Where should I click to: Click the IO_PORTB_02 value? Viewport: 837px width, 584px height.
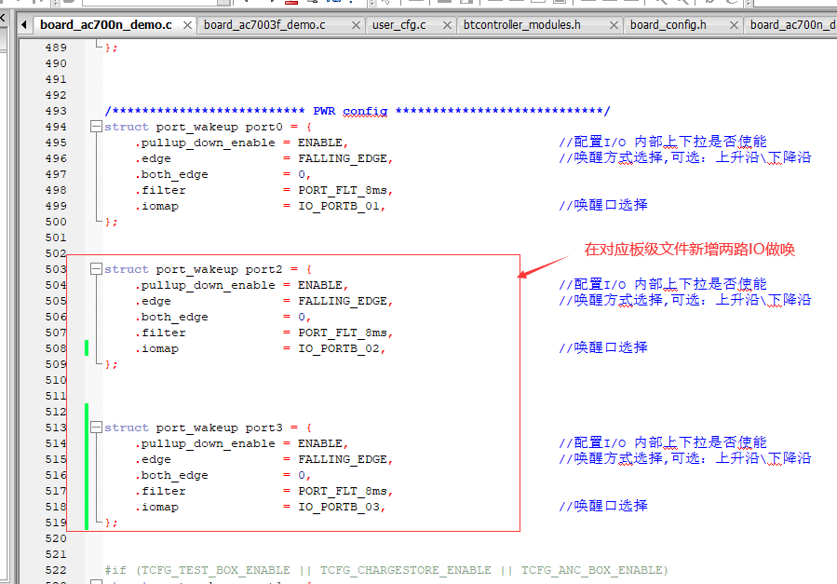coord(338,348)
